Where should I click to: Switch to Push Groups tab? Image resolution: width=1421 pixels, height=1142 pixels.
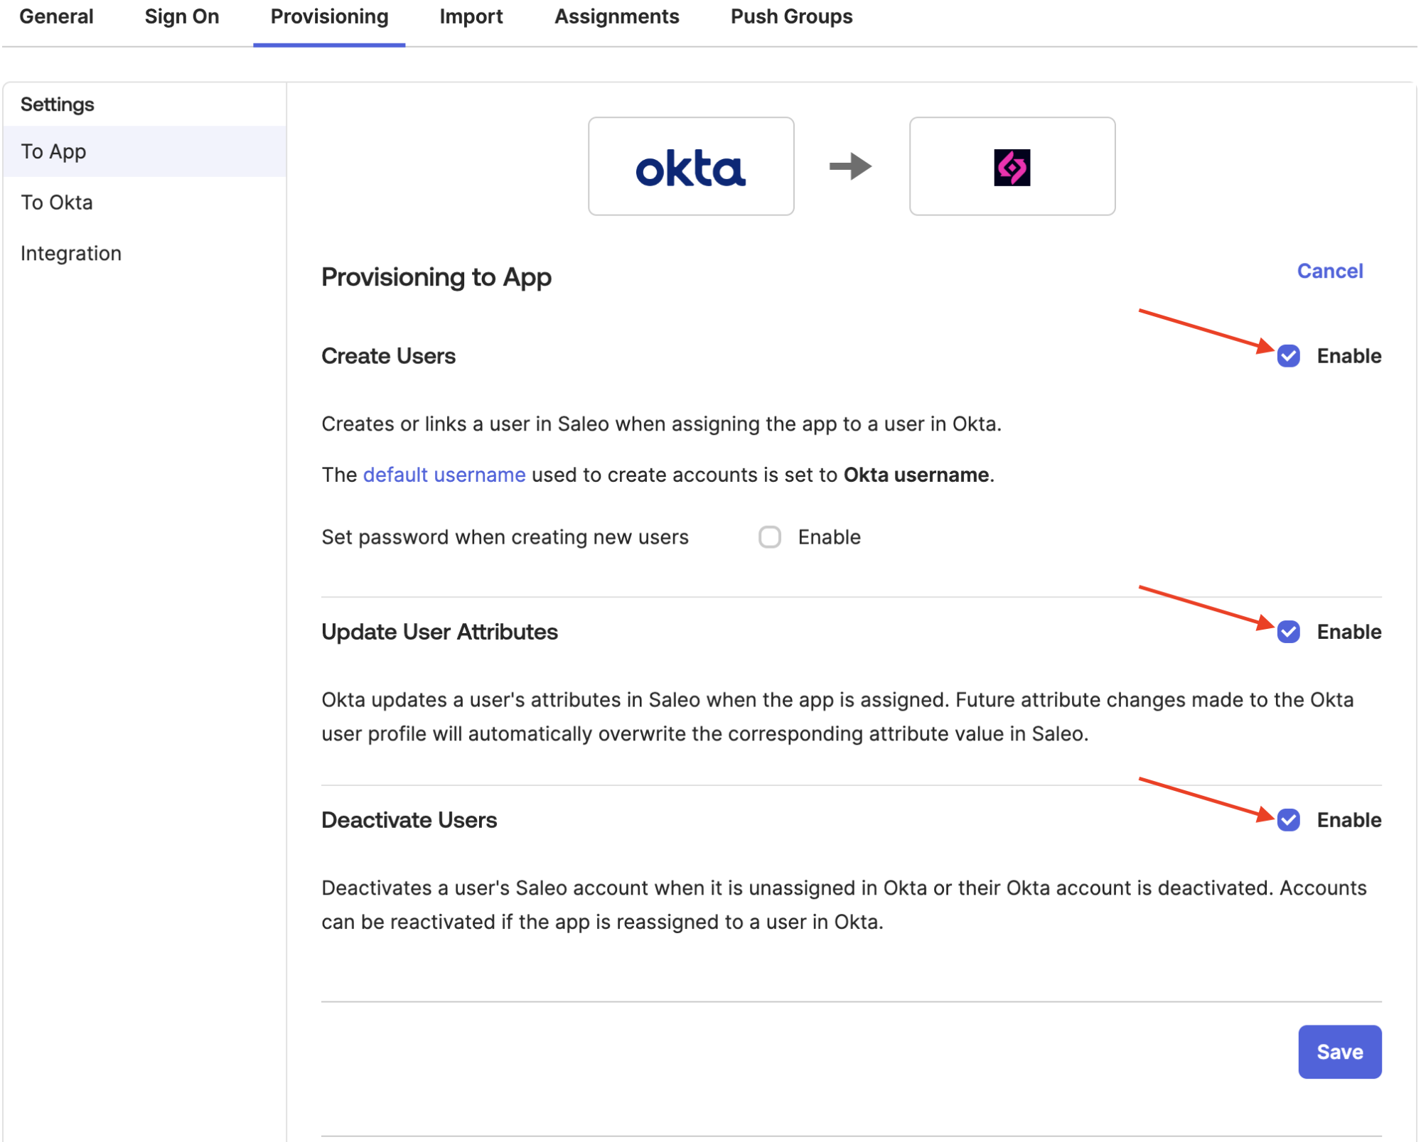click(791, 16)
